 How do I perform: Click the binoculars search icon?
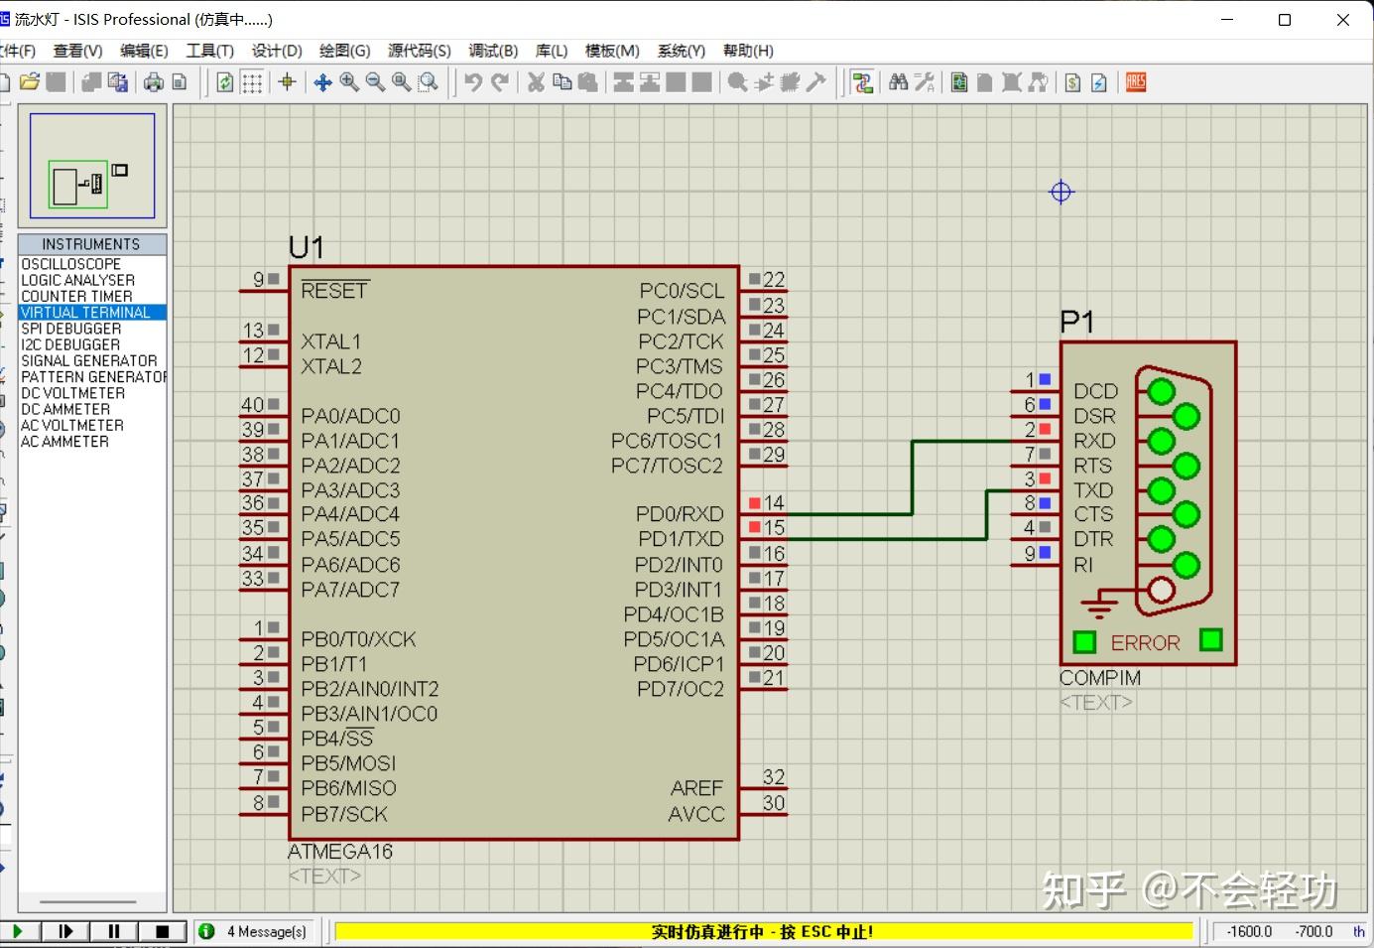point(899,82)
